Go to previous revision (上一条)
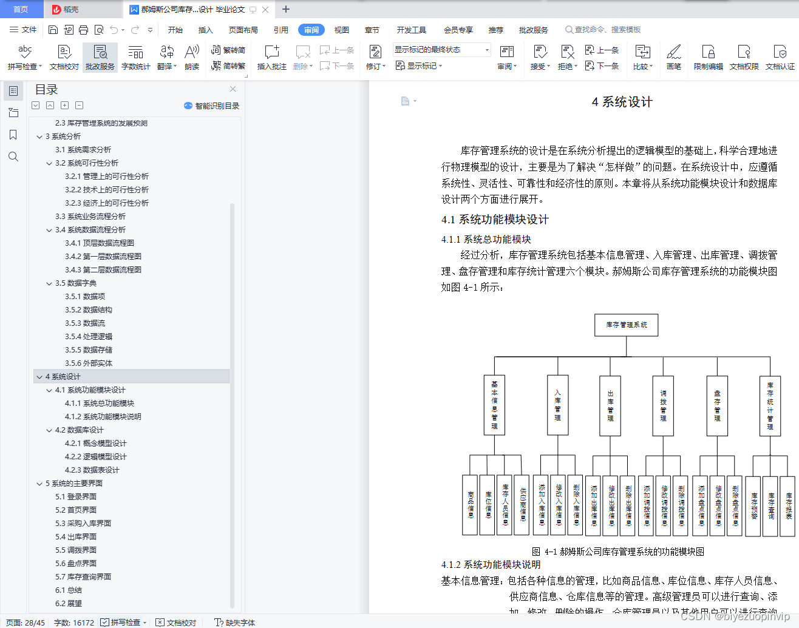 pos(602,50)
